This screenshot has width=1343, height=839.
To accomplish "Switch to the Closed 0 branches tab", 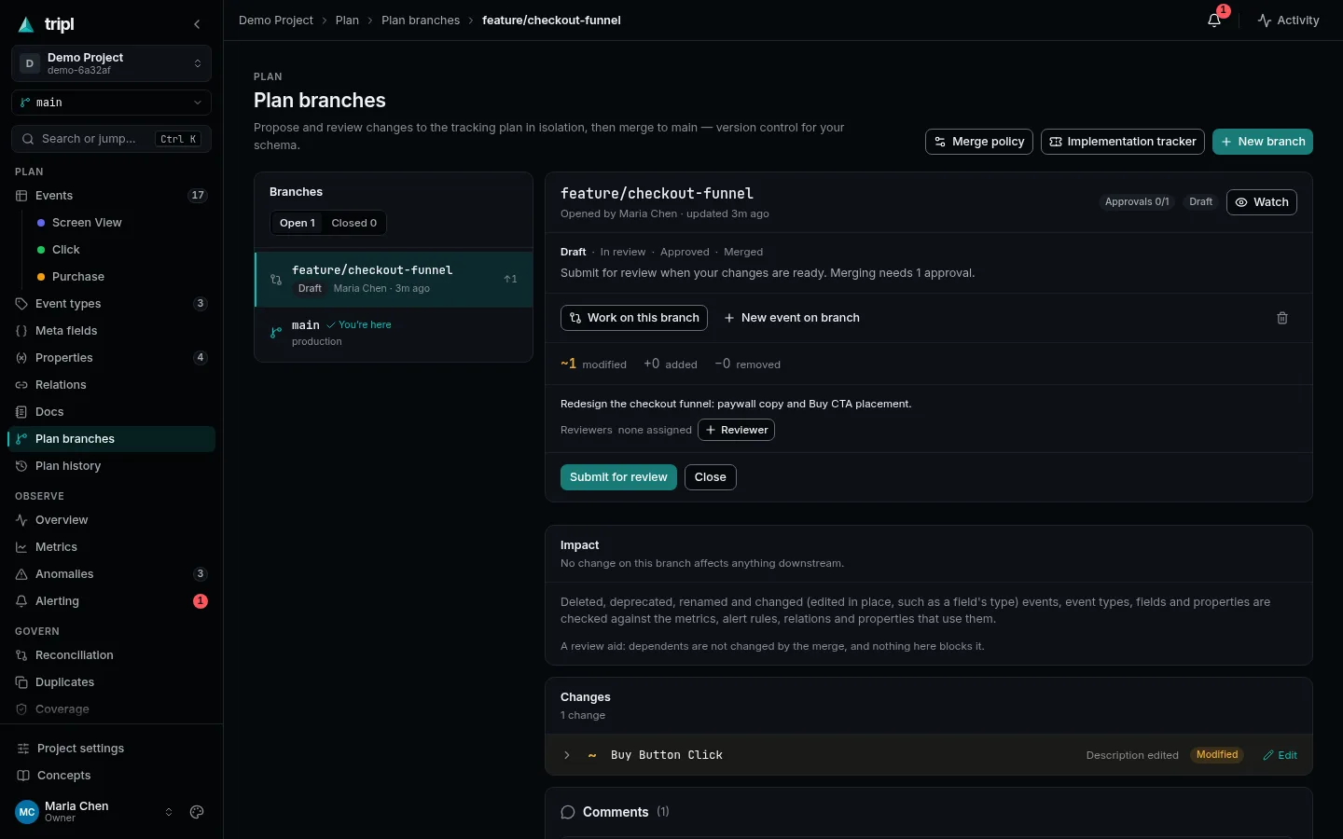I will [x=354, y=223].
